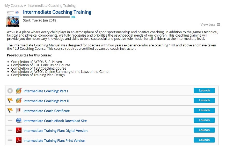Click the flag status icon beside Intermediate Coach Certificate
The height and width of the screenshot is (150, 226).
pos(10,110)
